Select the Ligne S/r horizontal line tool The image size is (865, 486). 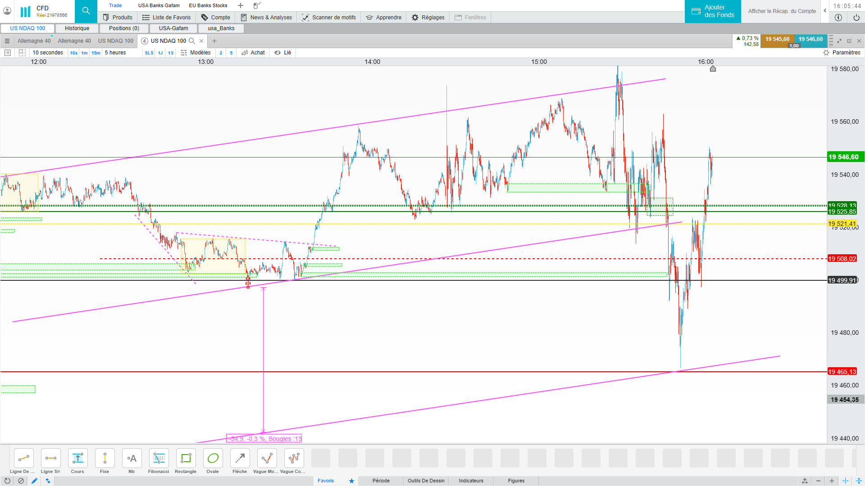[50, 459]
